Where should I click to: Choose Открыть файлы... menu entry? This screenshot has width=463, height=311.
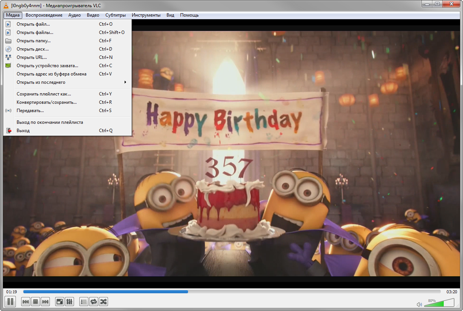(x=67, y=32)
